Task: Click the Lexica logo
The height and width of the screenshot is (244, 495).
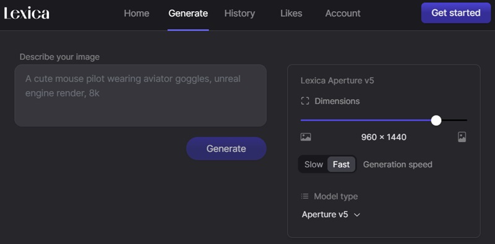Action: point(27,13)
